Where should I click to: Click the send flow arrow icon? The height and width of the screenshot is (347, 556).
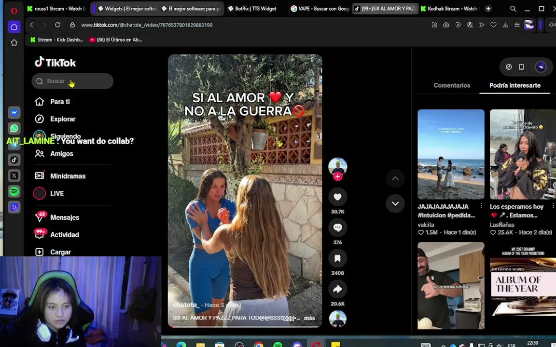click(x=482, y=25)
